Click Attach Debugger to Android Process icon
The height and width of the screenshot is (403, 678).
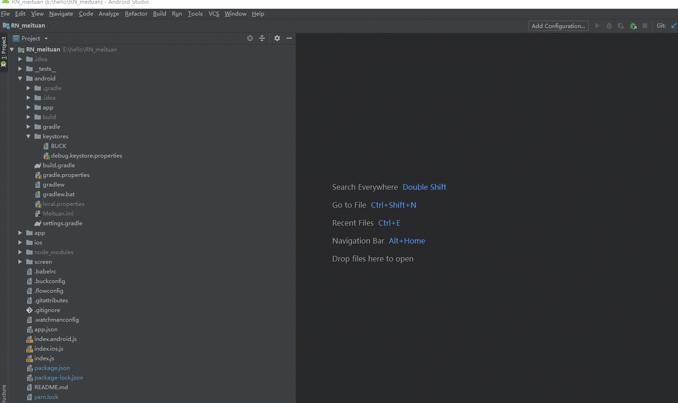633,26
